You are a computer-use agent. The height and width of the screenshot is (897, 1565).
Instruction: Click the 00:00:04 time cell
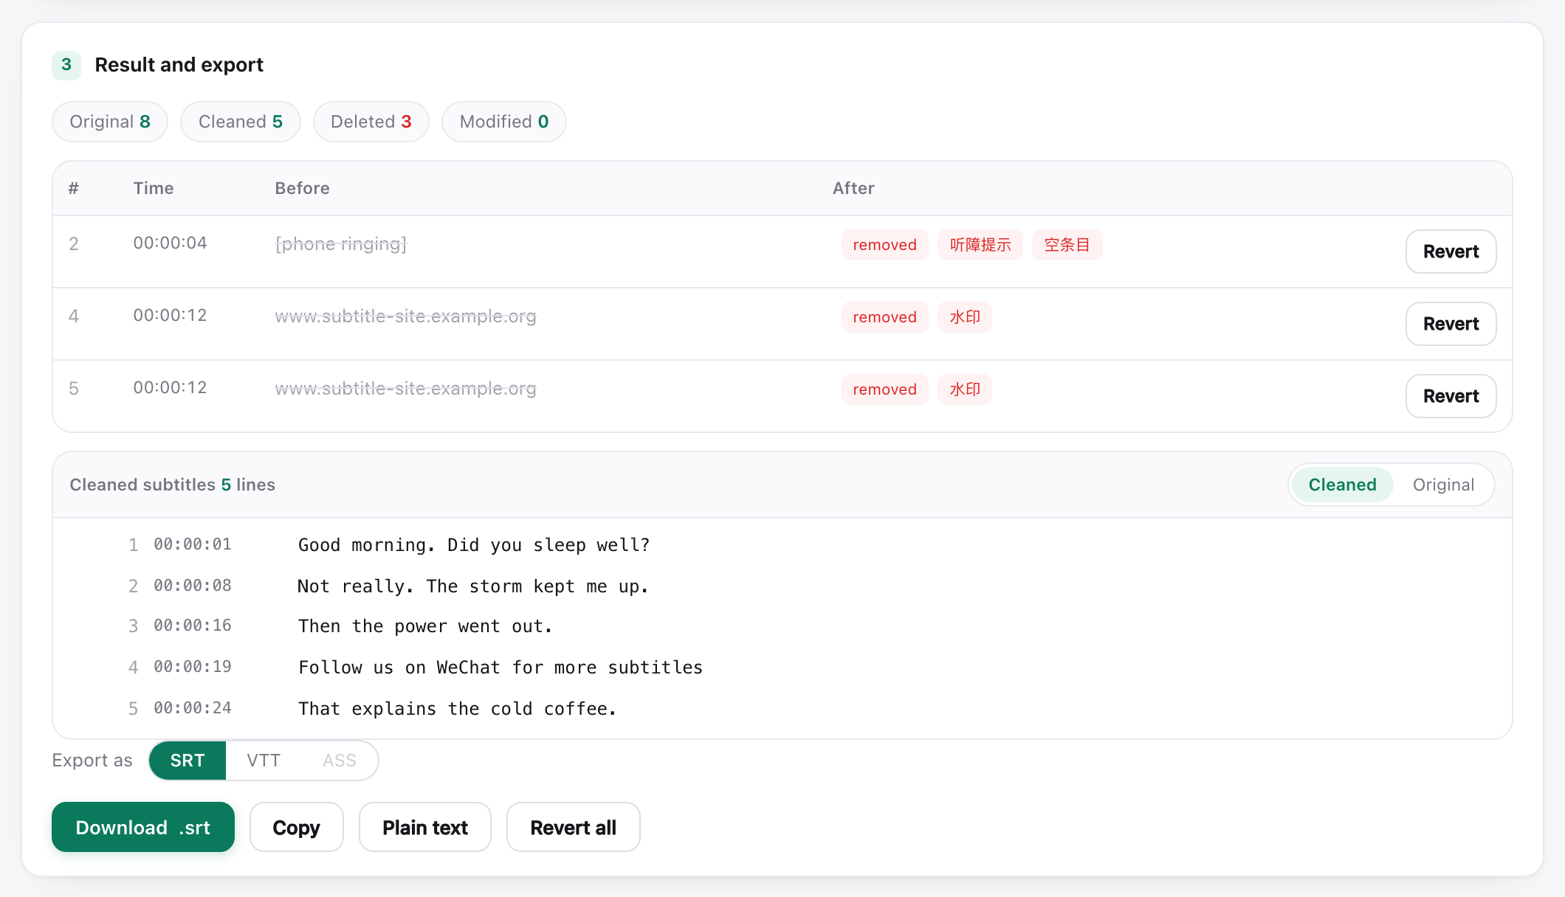tap(170, 243)
